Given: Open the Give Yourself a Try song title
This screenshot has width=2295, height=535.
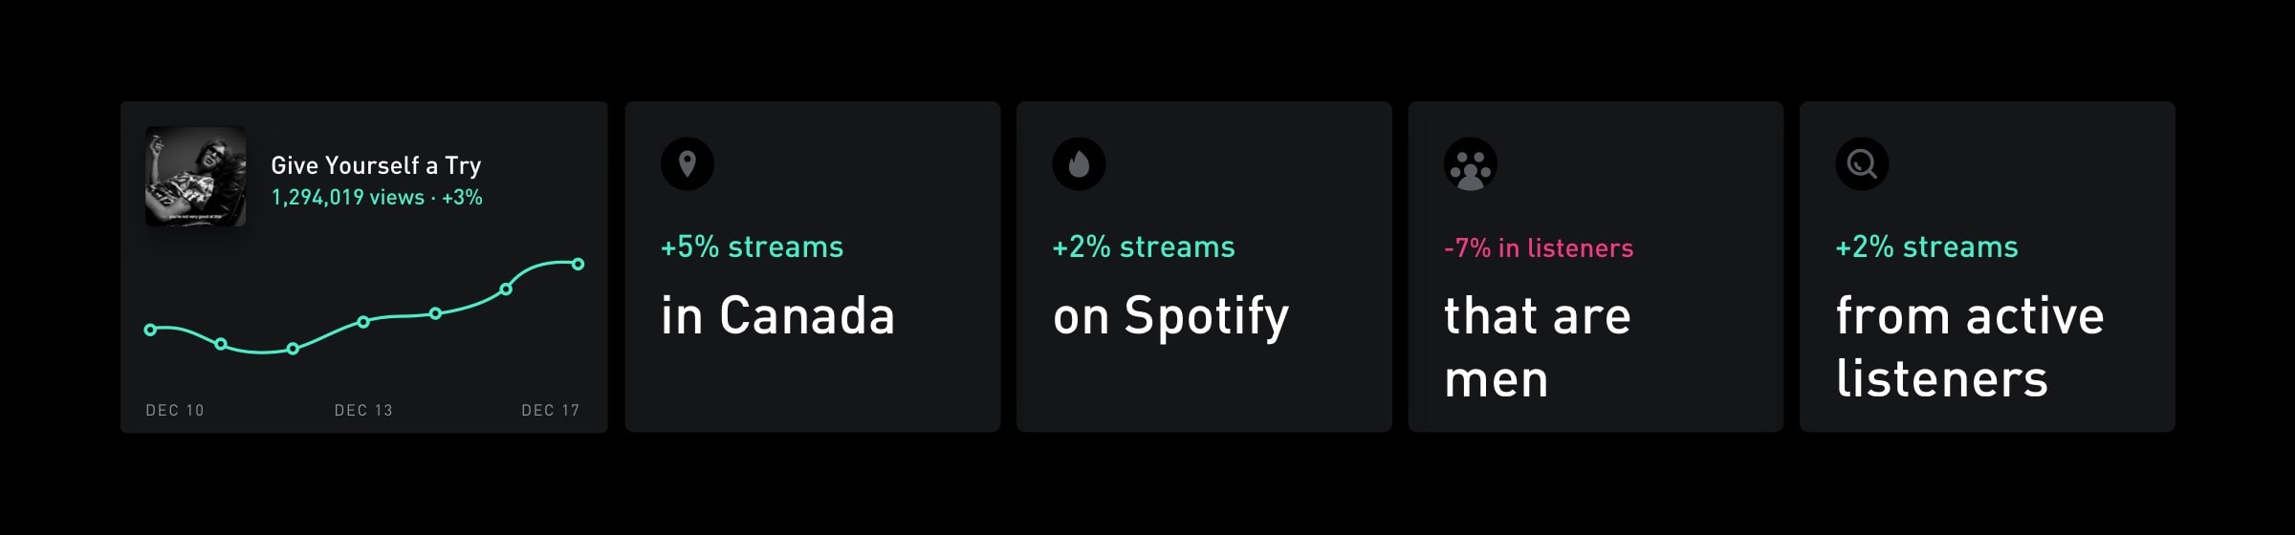Looking at the screenshot, I should click(x=376, y=165).
